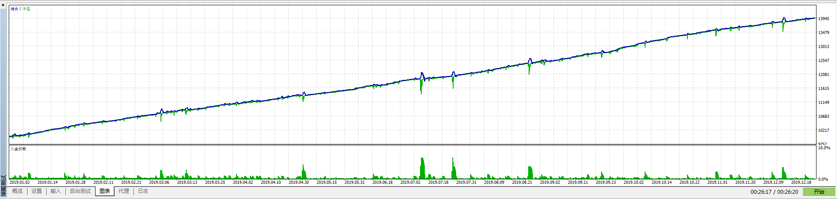837x199 pixels.
Task: Click the 2019.07.02 date marker
Action: point(410,182)
